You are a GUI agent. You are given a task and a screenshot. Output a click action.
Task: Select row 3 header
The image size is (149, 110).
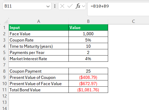pyautogui.click(x=4, y=40)
